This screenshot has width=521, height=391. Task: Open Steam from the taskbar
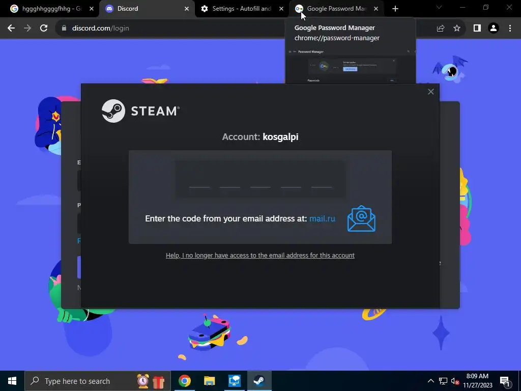(x=259, y=381)
